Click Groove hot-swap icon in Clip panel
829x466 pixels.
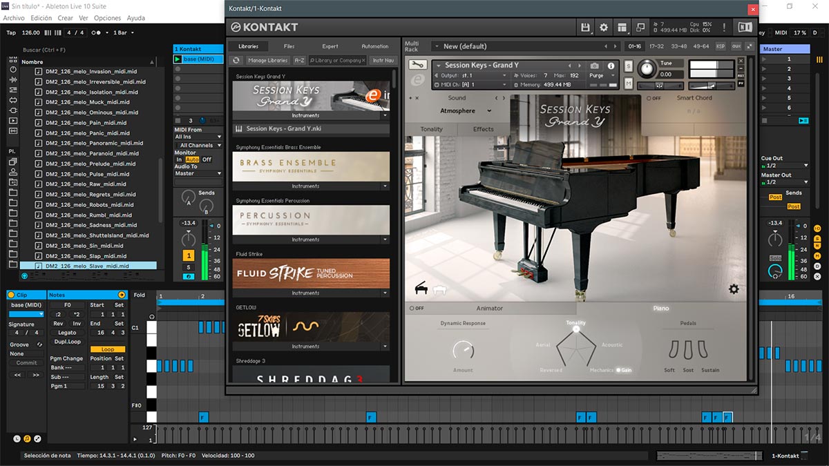click(x=39, y=344)
